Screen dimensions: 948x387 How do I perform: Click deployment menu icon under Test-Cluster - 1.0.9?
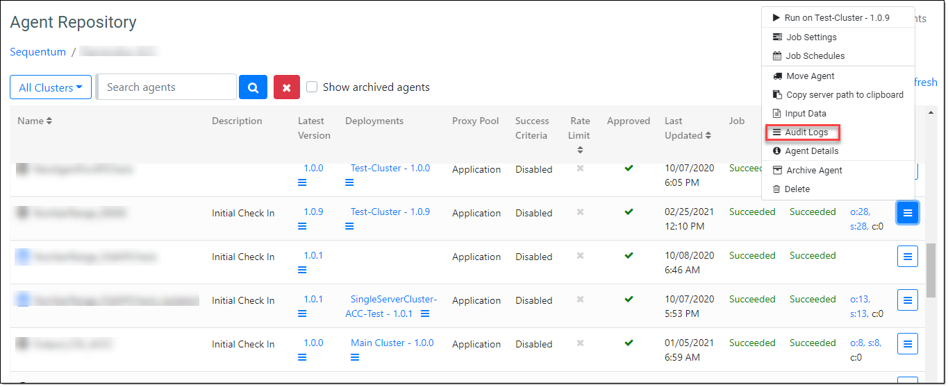349,226
